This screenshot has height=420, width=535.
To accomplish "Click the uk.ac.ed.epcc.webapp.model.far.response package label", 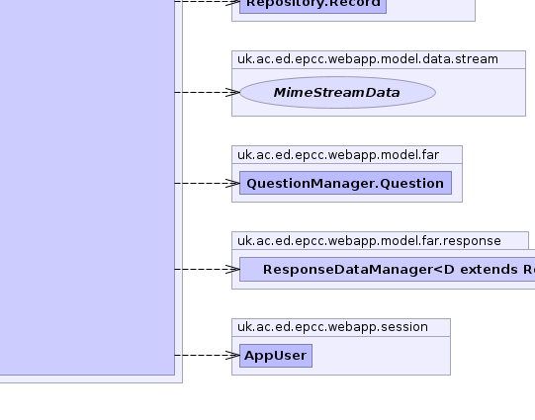I will pos(369,241).
